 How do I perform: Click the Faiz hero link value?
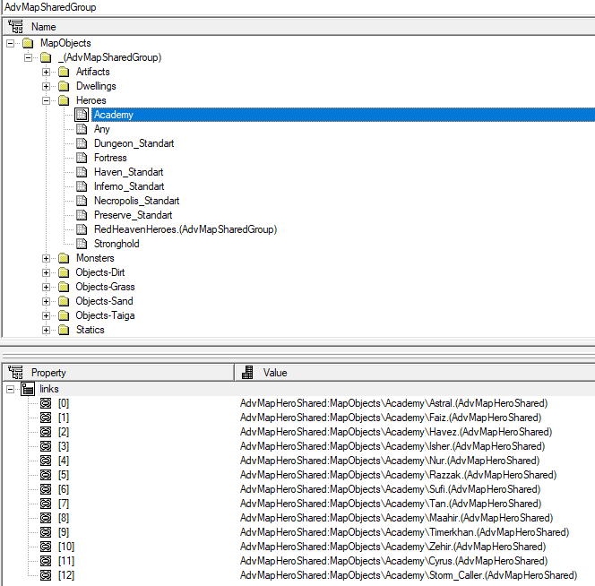[391, 418]
